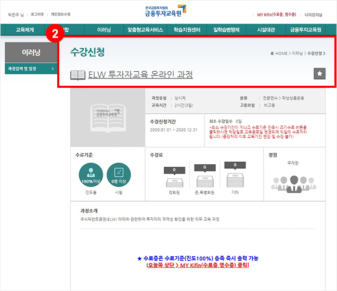Open the 시설대관 menu

coord(266,30)
